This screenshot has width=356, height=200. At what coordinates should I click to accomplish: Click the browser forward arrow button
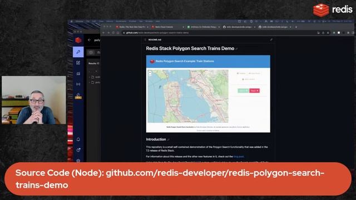108,33
